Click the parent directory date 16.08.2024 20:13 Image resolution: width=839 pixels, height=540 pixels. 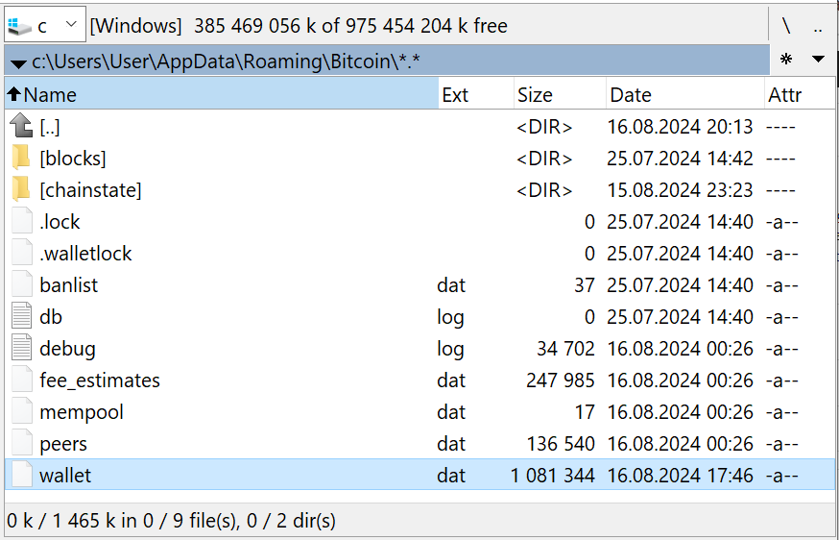click(x=680, y=127)
